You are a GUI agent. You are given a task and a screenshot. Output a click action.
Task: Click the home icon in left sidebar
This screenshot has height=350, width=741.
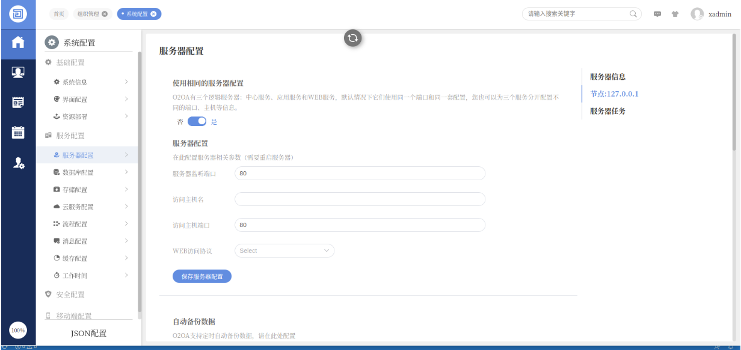[x=18, y=43]
